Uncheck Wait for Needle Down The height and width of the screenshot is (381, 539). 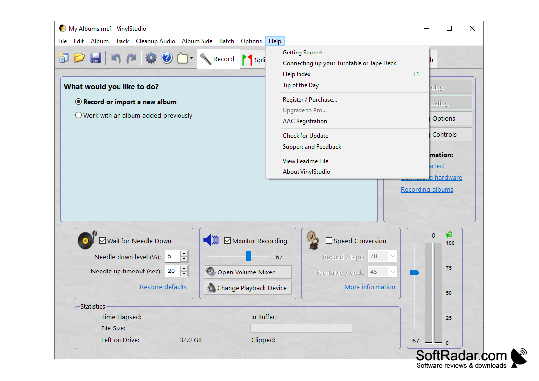[103, 240]
